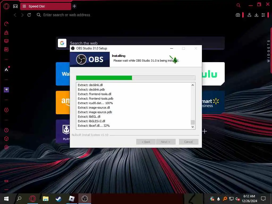Open Aria AI icon in sidebar

(6, 70)
